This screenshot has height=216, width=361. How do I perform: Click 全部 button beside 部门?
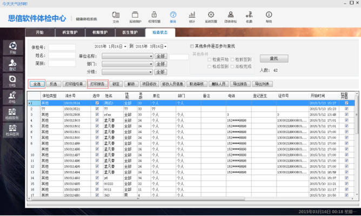coord(161,64)
